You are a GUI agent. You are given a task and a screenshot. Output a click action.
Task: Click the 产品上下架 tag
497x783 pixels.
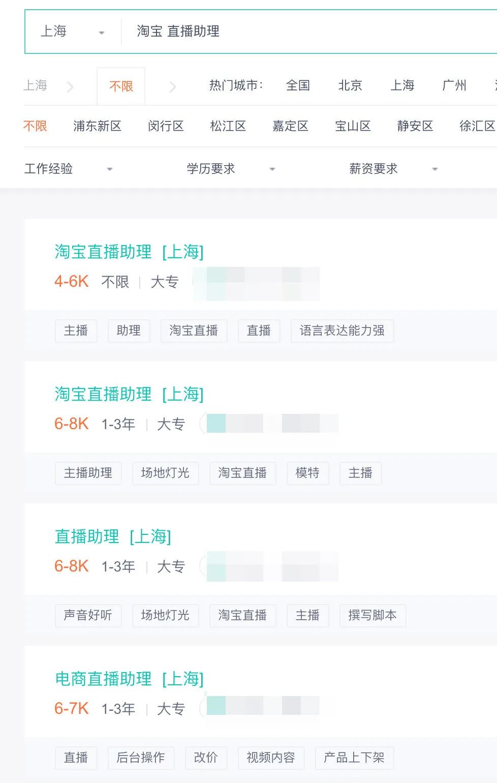pos(354,758)
